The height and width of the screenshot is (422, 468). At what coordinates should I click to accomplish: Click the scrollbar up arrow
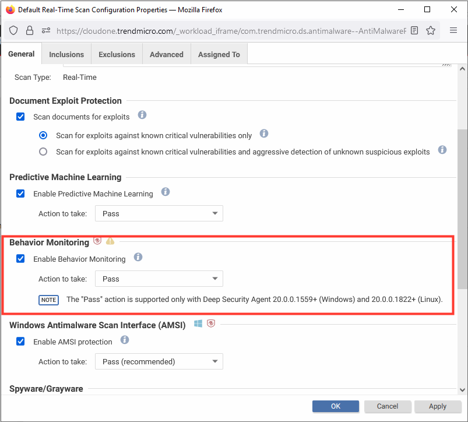[x=462, y=69]
